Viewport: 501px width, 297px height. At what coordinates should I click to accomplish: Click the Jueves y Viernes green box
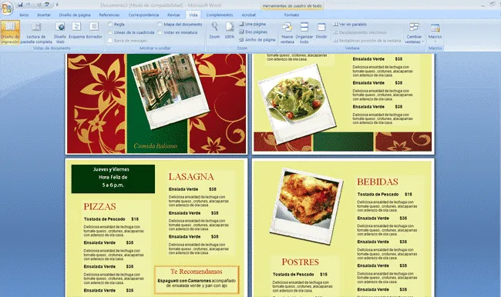coord(113,179)
